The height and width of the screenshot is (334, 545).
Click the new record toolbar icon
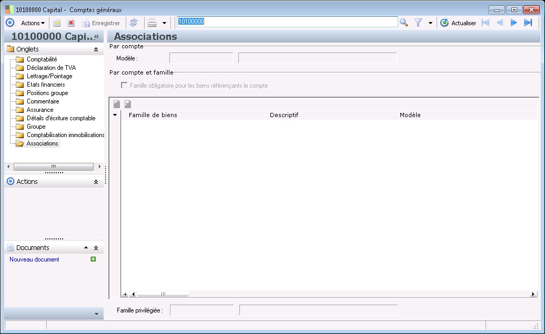(57, 23)
